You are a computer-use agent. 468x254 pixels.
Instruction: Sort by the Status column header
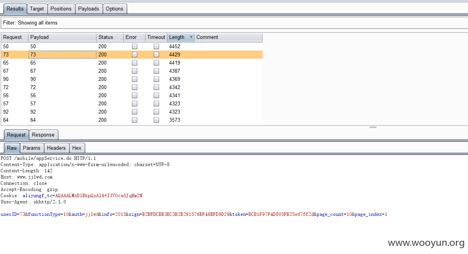(x=110, y=37)
